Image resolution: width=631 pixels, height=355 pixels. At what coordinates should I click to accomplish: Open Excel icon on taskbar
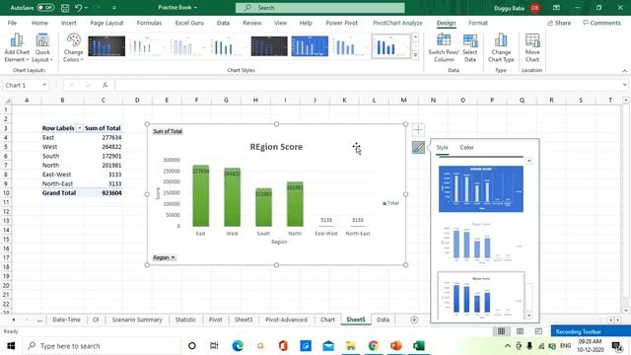(x=418, y=346)
